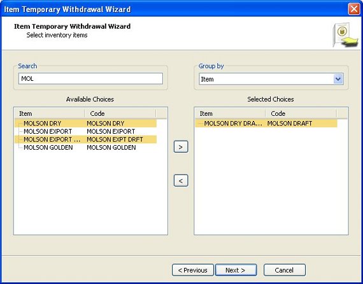
Task: Open the Group by dropdown arrow
Action: [x=338, y=79]
